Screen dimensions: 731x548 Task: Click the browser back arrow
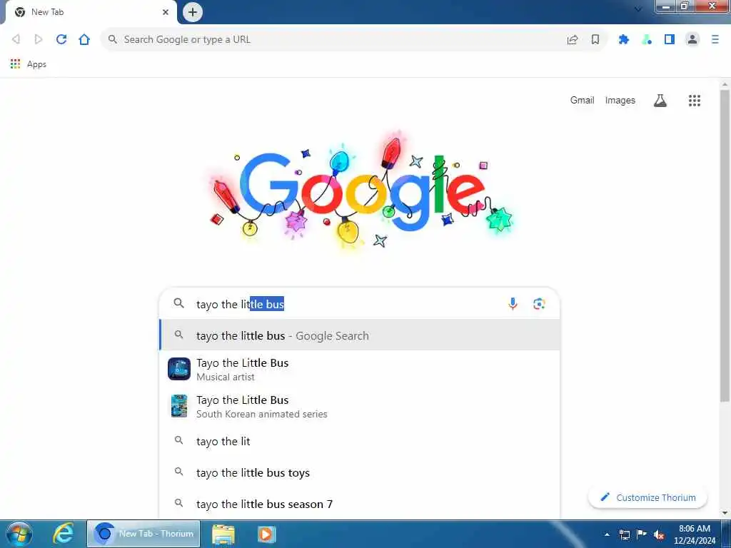[x=16, y=39]
